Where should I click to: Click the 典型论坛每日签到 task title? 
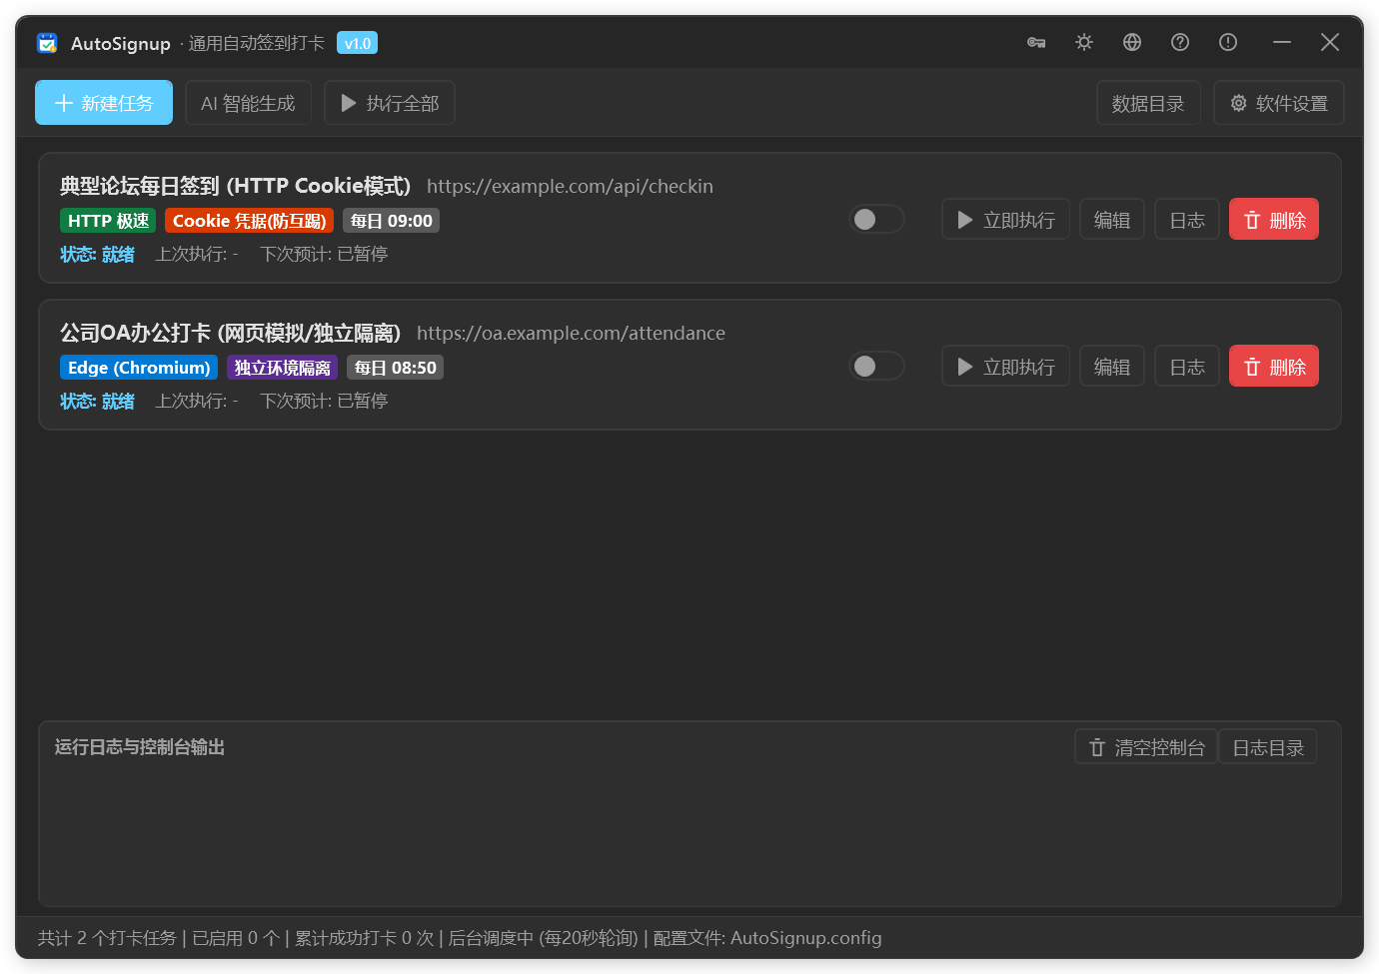235,186
